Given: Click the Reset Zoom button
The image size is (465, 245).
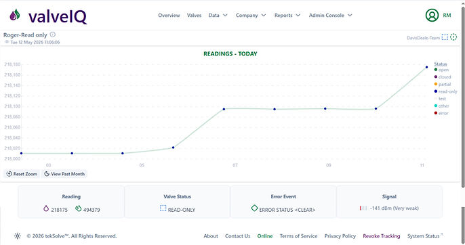Looking at the screenshot, I should coord(22,174).
